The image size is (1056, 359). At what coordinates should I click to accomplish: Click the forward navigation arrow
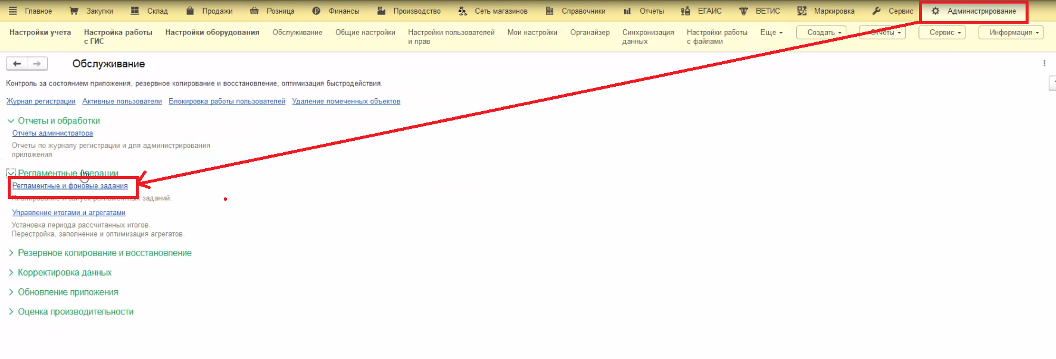(x=37, y=64)
